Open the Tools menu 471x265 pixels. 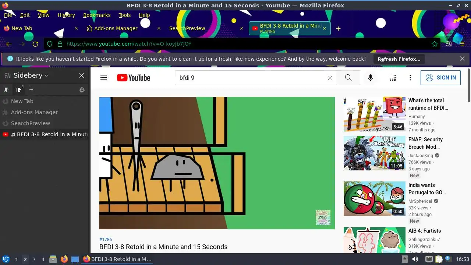125,15
